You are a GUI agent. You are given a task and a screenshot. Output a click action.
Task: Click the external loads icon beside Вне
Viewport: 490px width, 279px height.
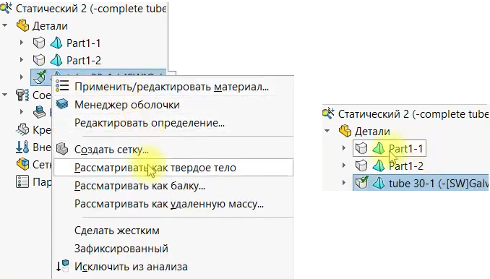[22, 147]
